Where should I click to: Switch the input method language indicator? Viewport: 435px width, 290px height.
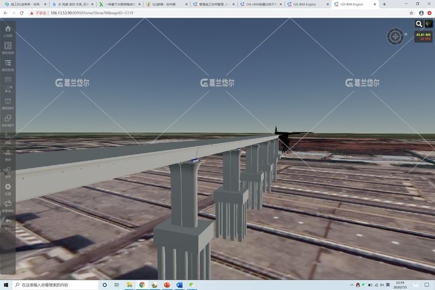[388, 285]
